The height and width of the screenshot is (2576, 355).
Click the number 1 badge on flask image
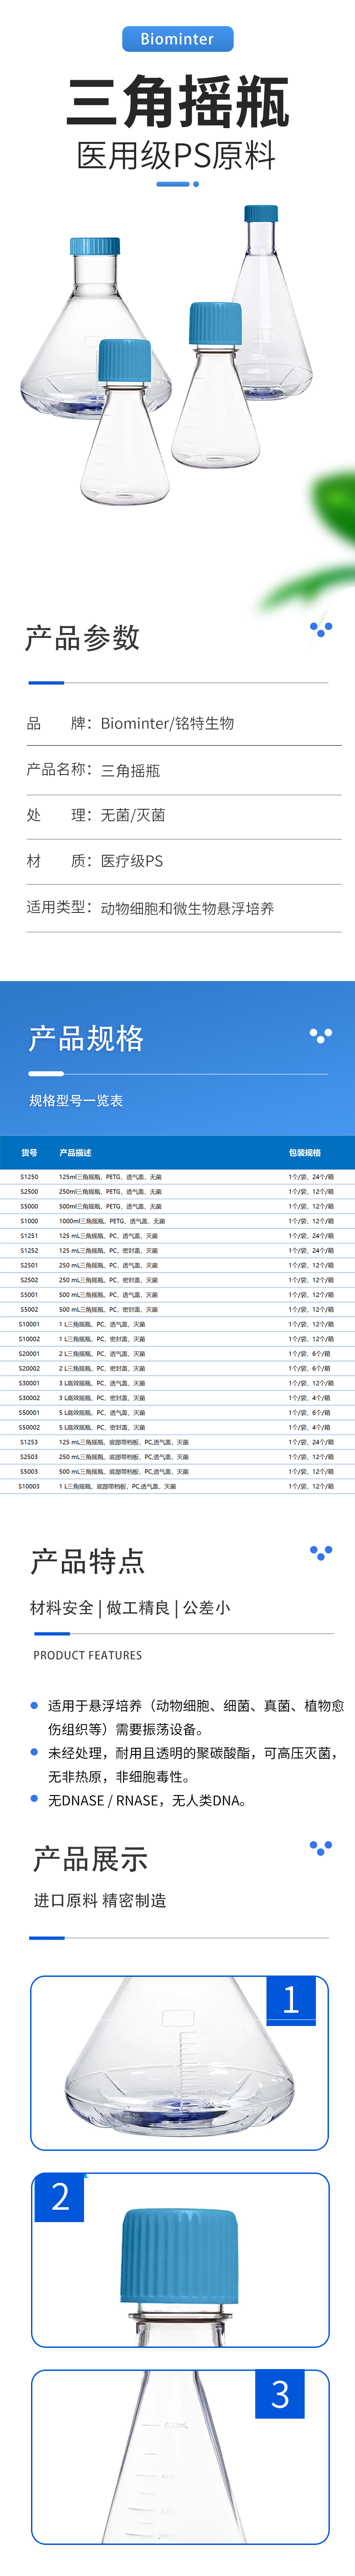pyautogui.click(x=290, y=2000)
